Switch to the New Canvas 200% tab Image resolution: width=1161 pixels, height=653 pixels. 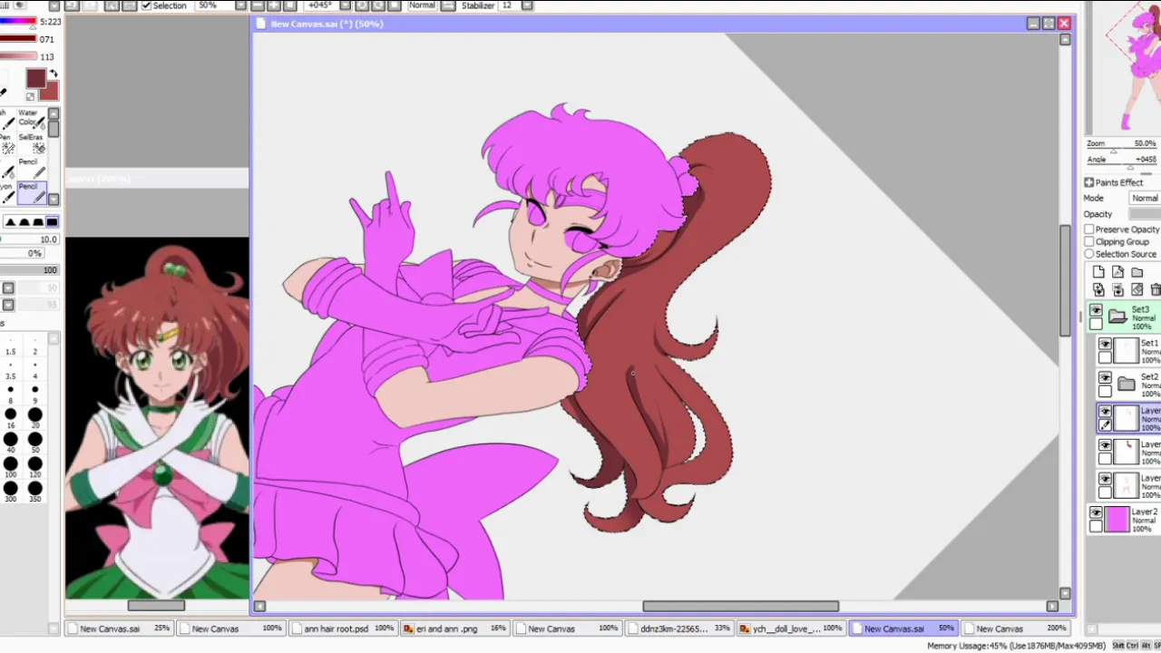(x=1016, y=629)
